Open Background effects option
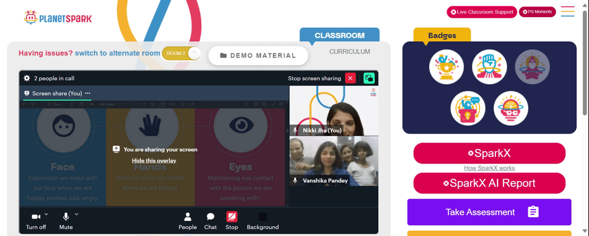Image resolution: width=589 pixels, height=236 pixels. [x=263, y=221]
